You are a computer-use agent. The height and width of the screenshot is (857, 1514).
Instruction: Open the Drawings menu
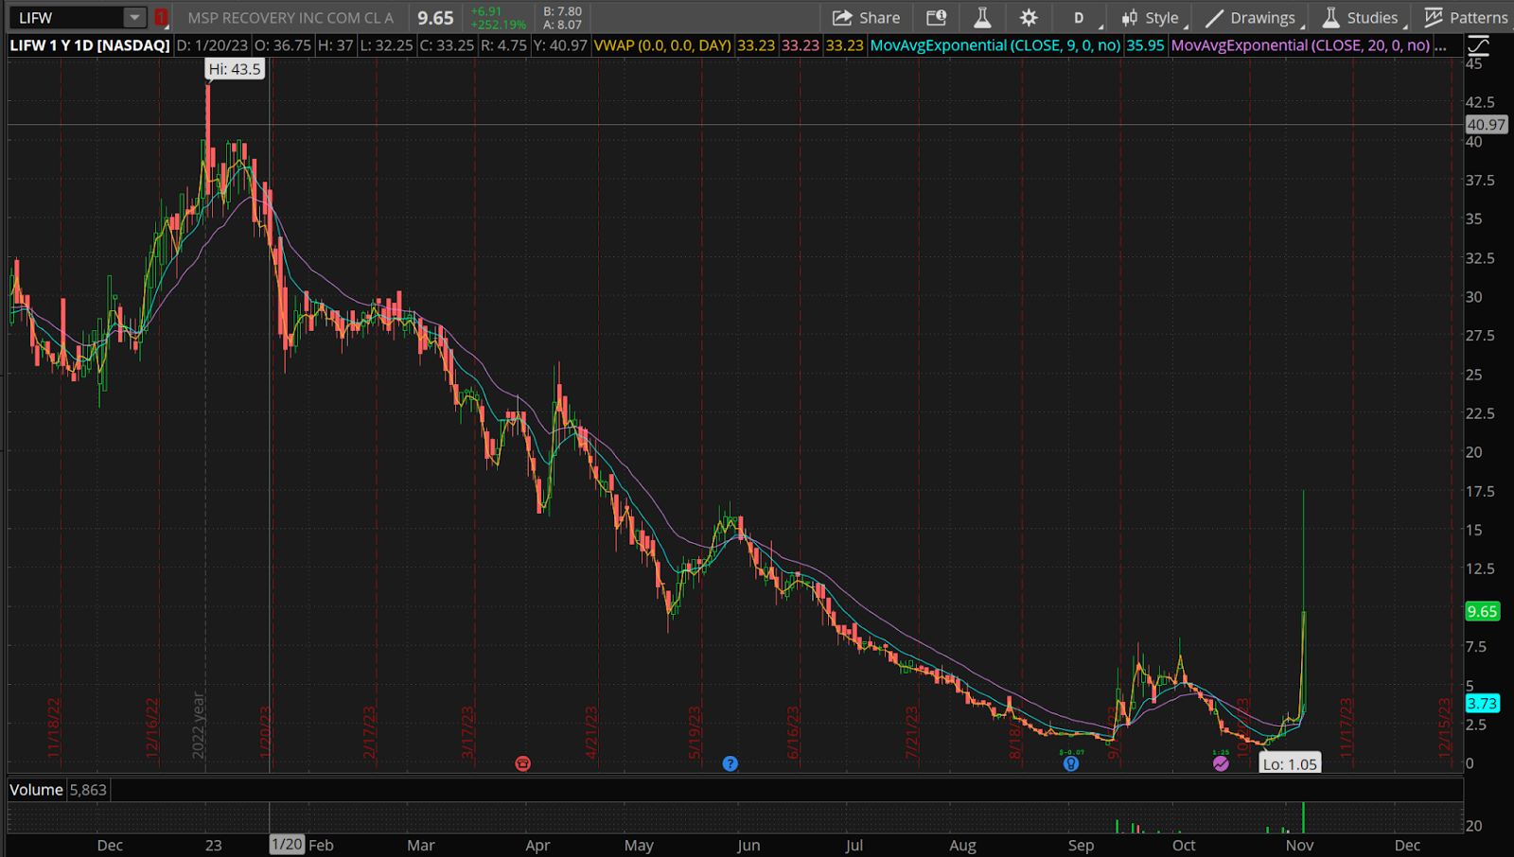click(x=1251, y=18)
